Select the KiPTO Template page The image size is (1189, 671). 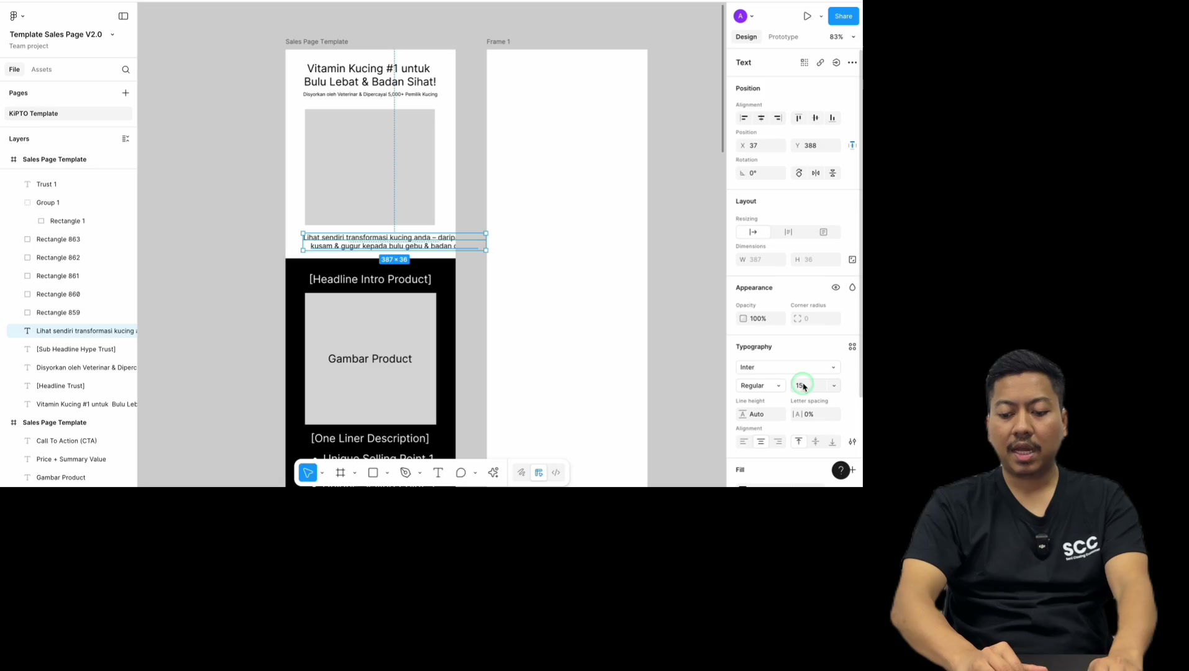coord(68,114)
